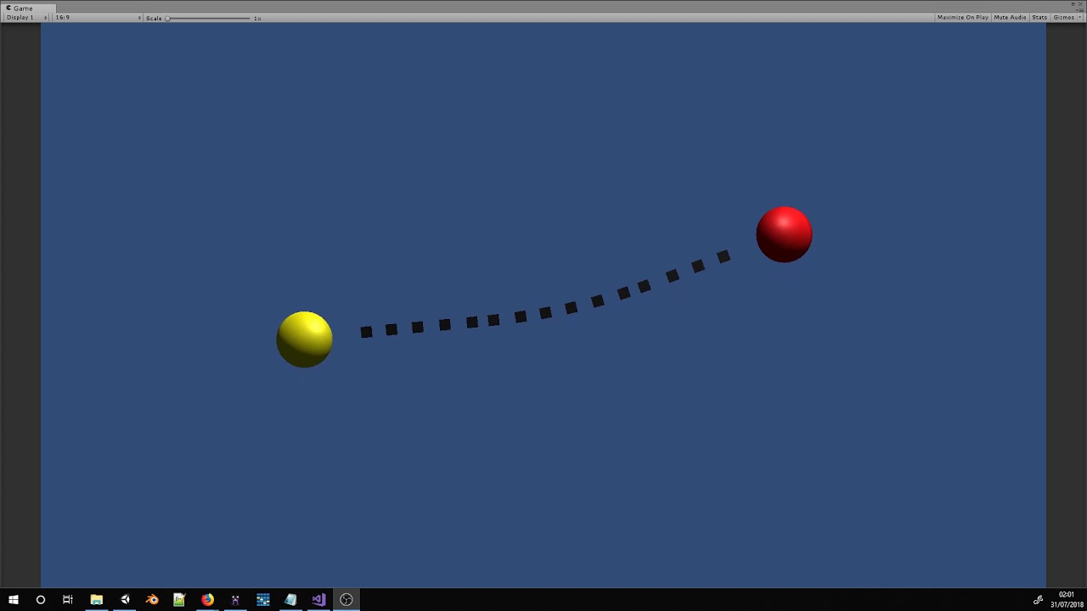This screenshot has width=1087, height=611.
Task: Open the Display 1 dropdown
Action: (x=25, y=18)
